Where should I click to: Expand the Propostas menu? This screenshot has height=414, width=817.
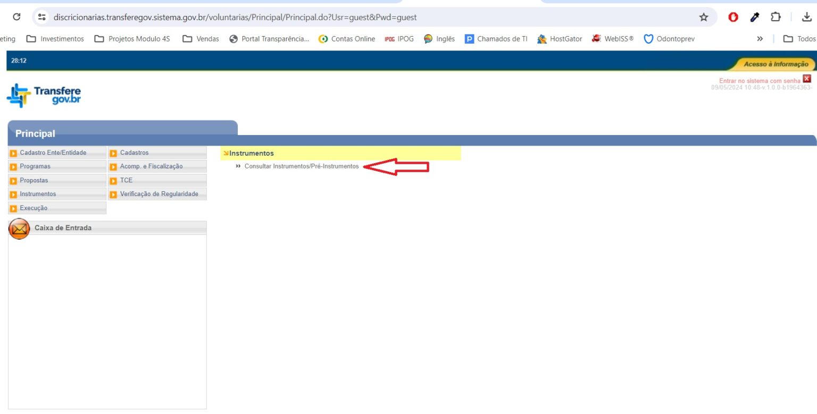click(34, 181)
